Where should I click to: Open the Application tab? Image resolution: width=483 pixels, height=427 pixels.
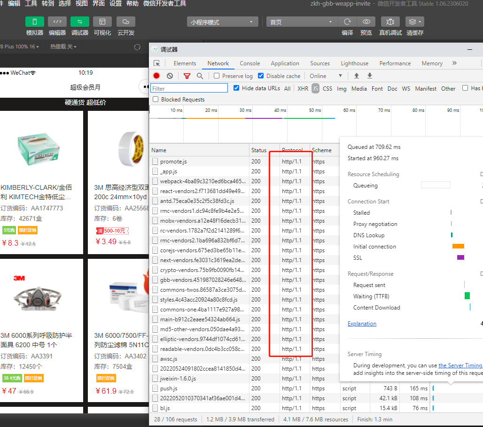[285, 63]
